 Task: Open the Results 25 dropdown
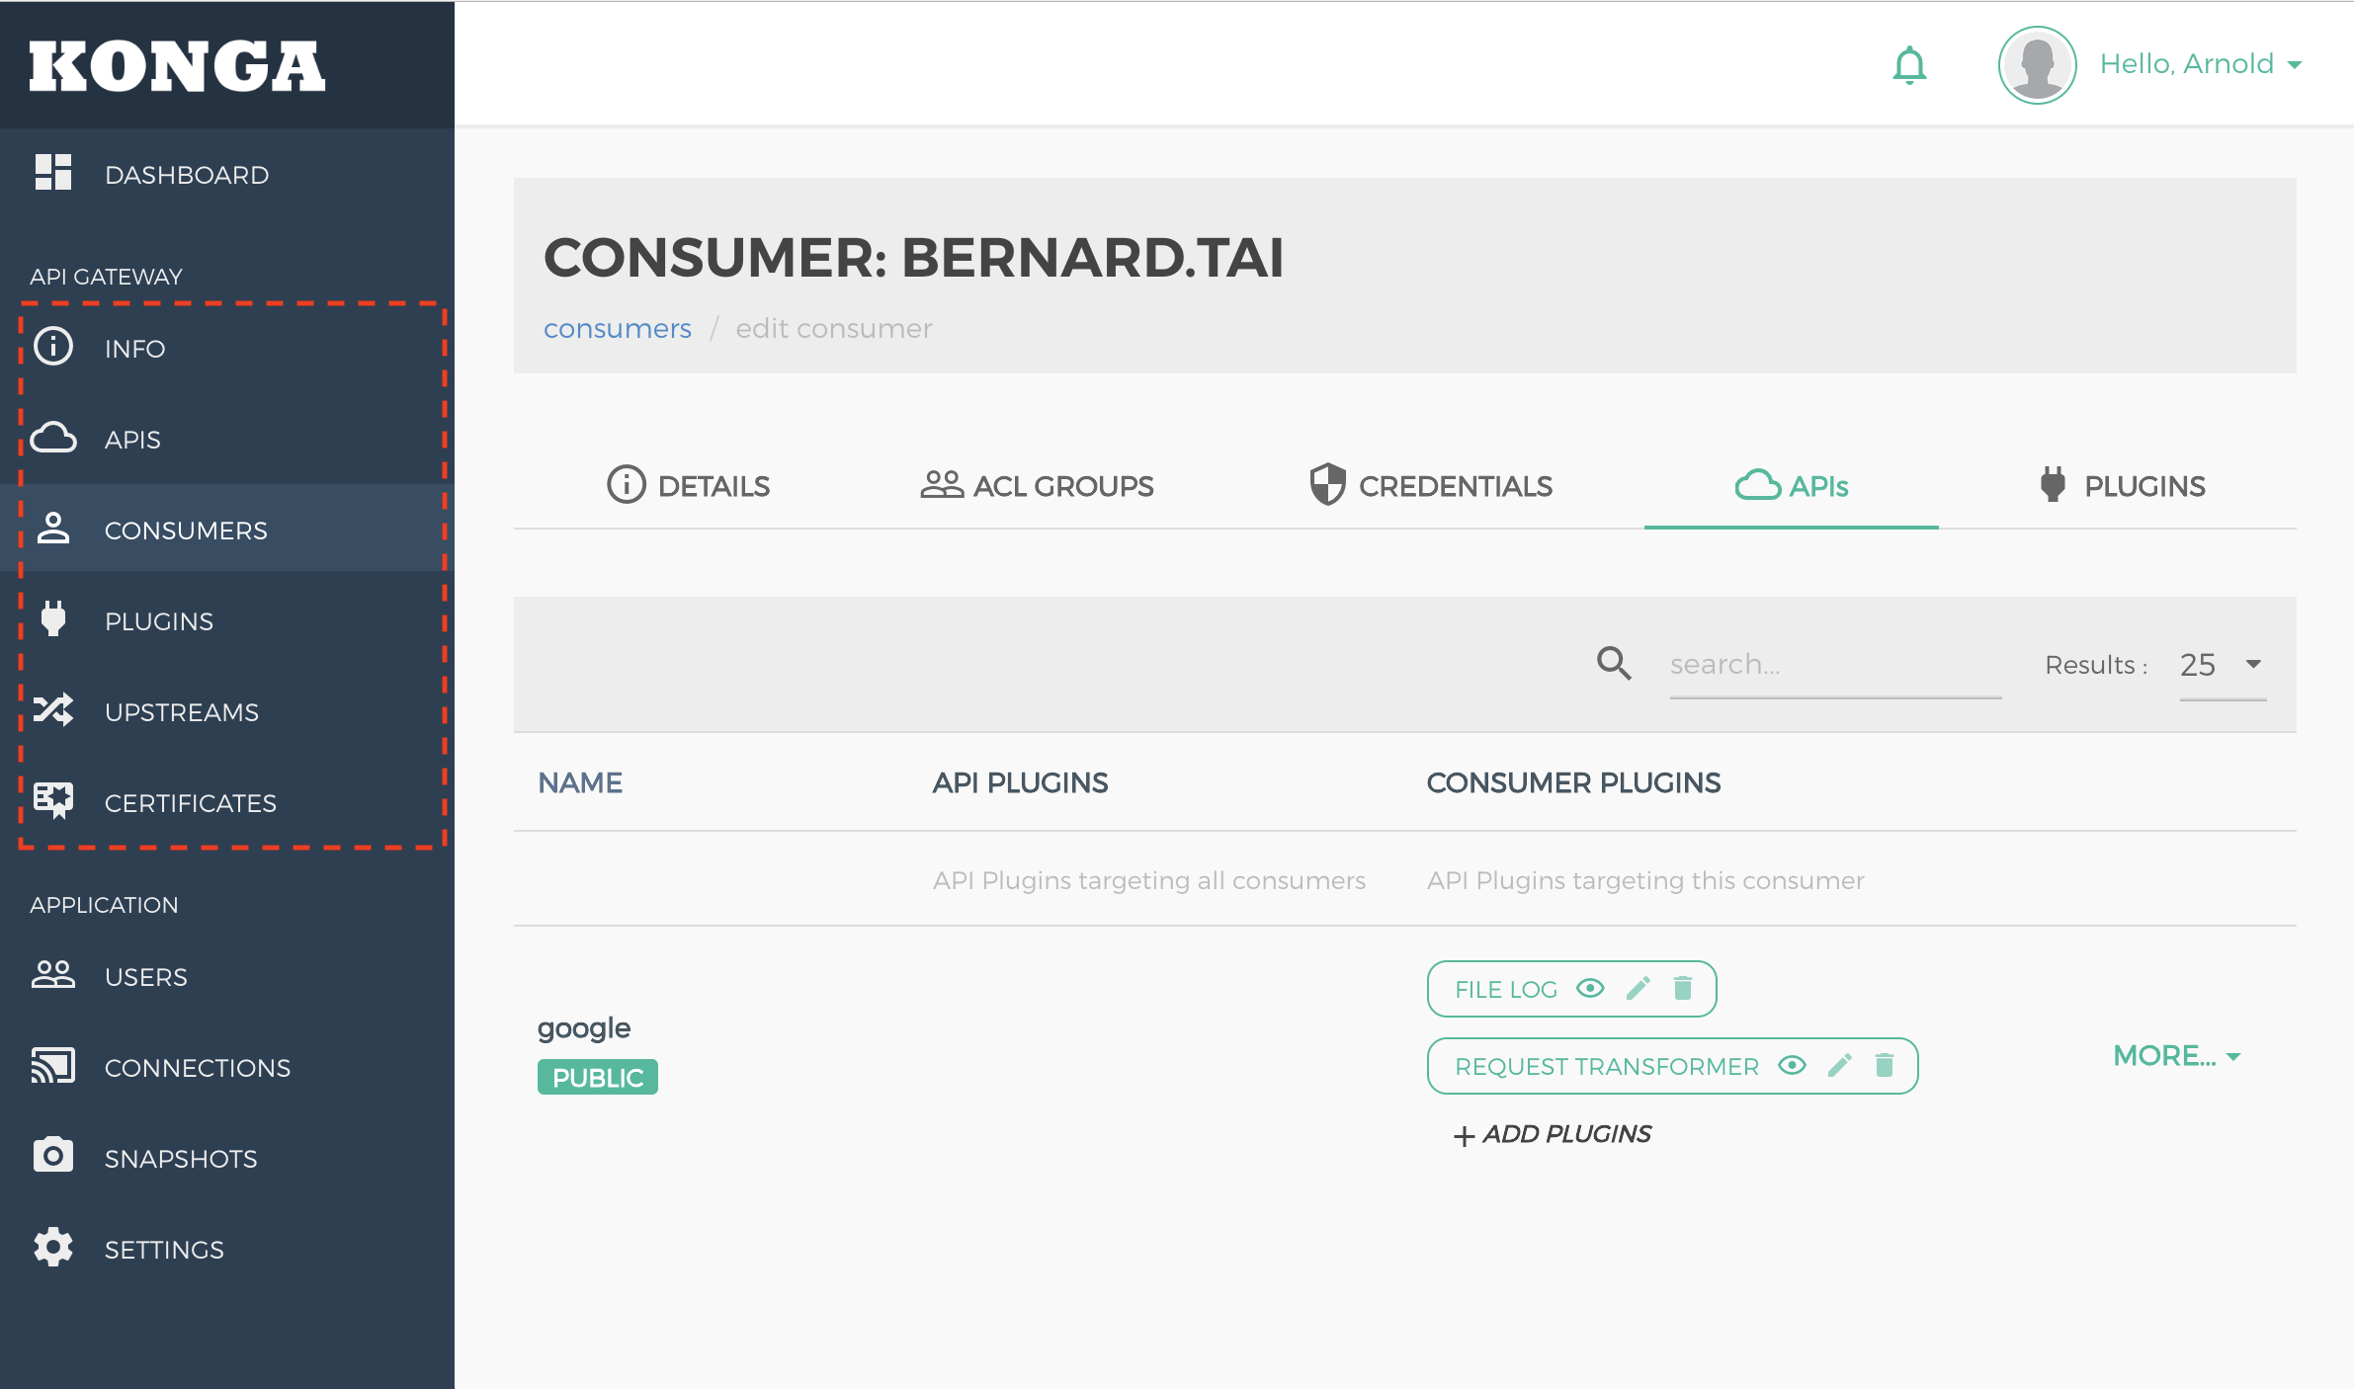pos(2223,665)
